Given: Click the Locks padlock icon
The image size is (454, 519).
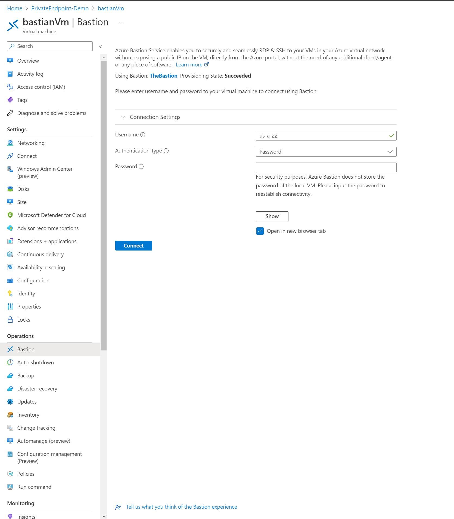Looking at the screenshot, I should click(10, 320).
